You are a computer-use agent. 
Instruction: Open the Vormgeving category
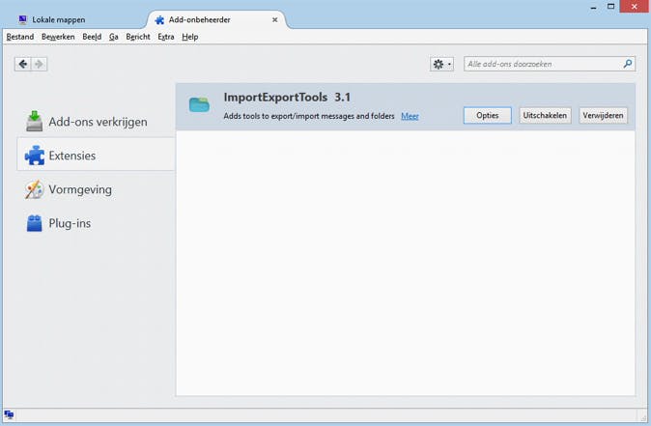coord(96,189)
